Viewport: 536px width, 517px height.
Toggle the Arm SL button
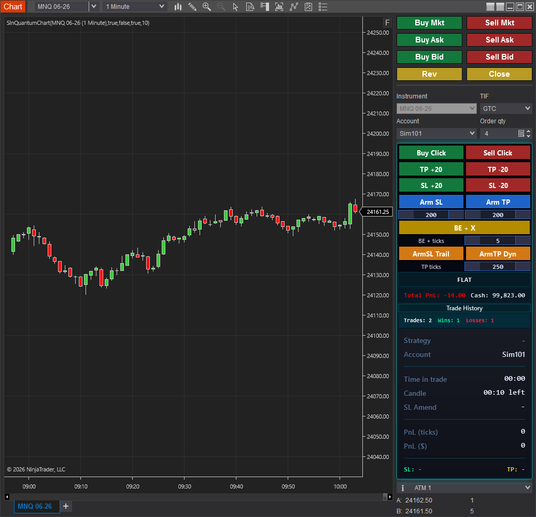431,202
